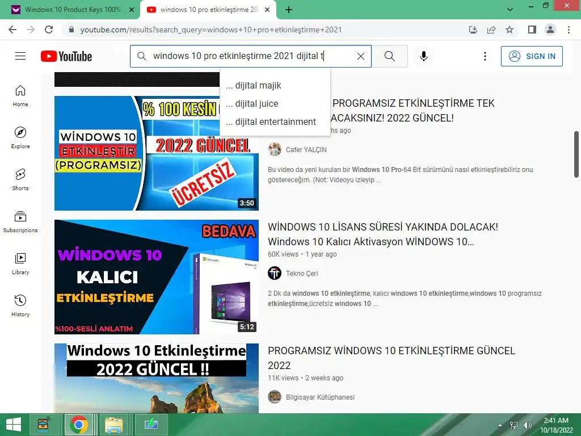581x436 pixels.
Task: Click the Chrome address bar URL
Action: [x=211, y=30]
